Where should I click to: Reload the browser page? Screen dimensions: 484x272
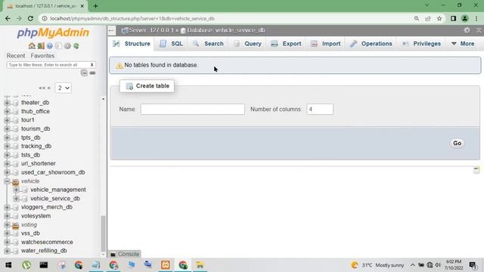30,18
